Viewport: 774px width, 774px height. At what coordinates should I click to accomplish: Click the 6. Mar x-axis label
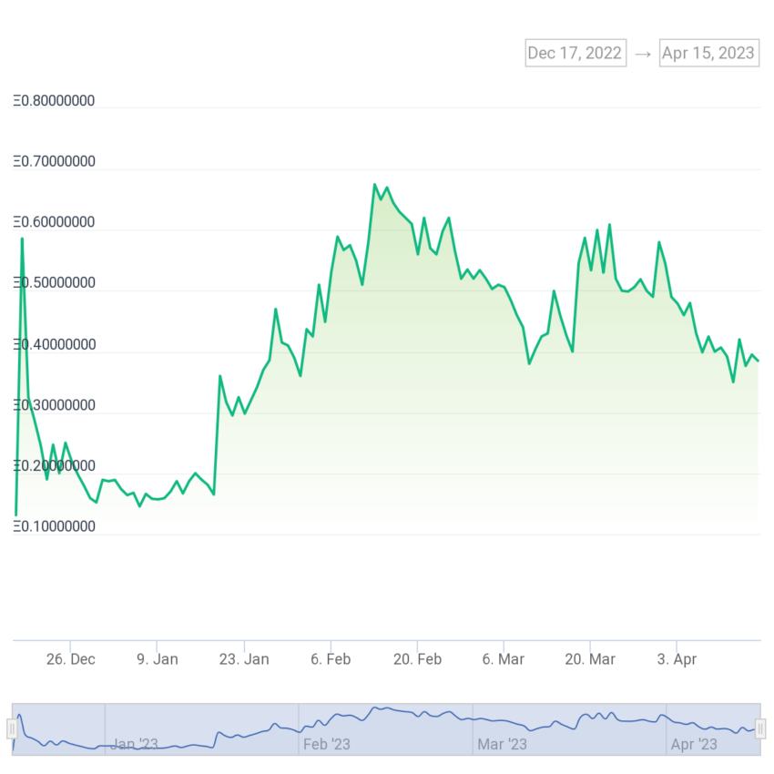(504, 659)
